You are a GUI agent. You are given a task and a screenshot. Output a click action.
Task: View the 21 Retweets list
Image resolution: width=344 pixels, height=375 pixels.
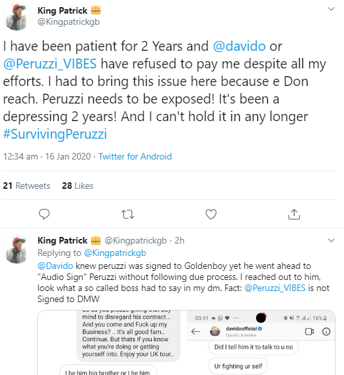point(27,186)
